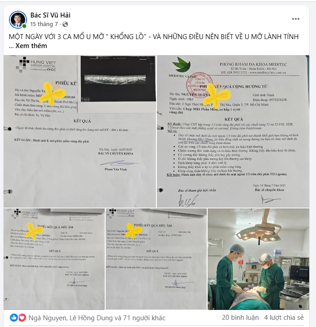Click the public globe privacy icon
Image resolution: width=316 pixels, height=327 pixels.
(65, 24)
